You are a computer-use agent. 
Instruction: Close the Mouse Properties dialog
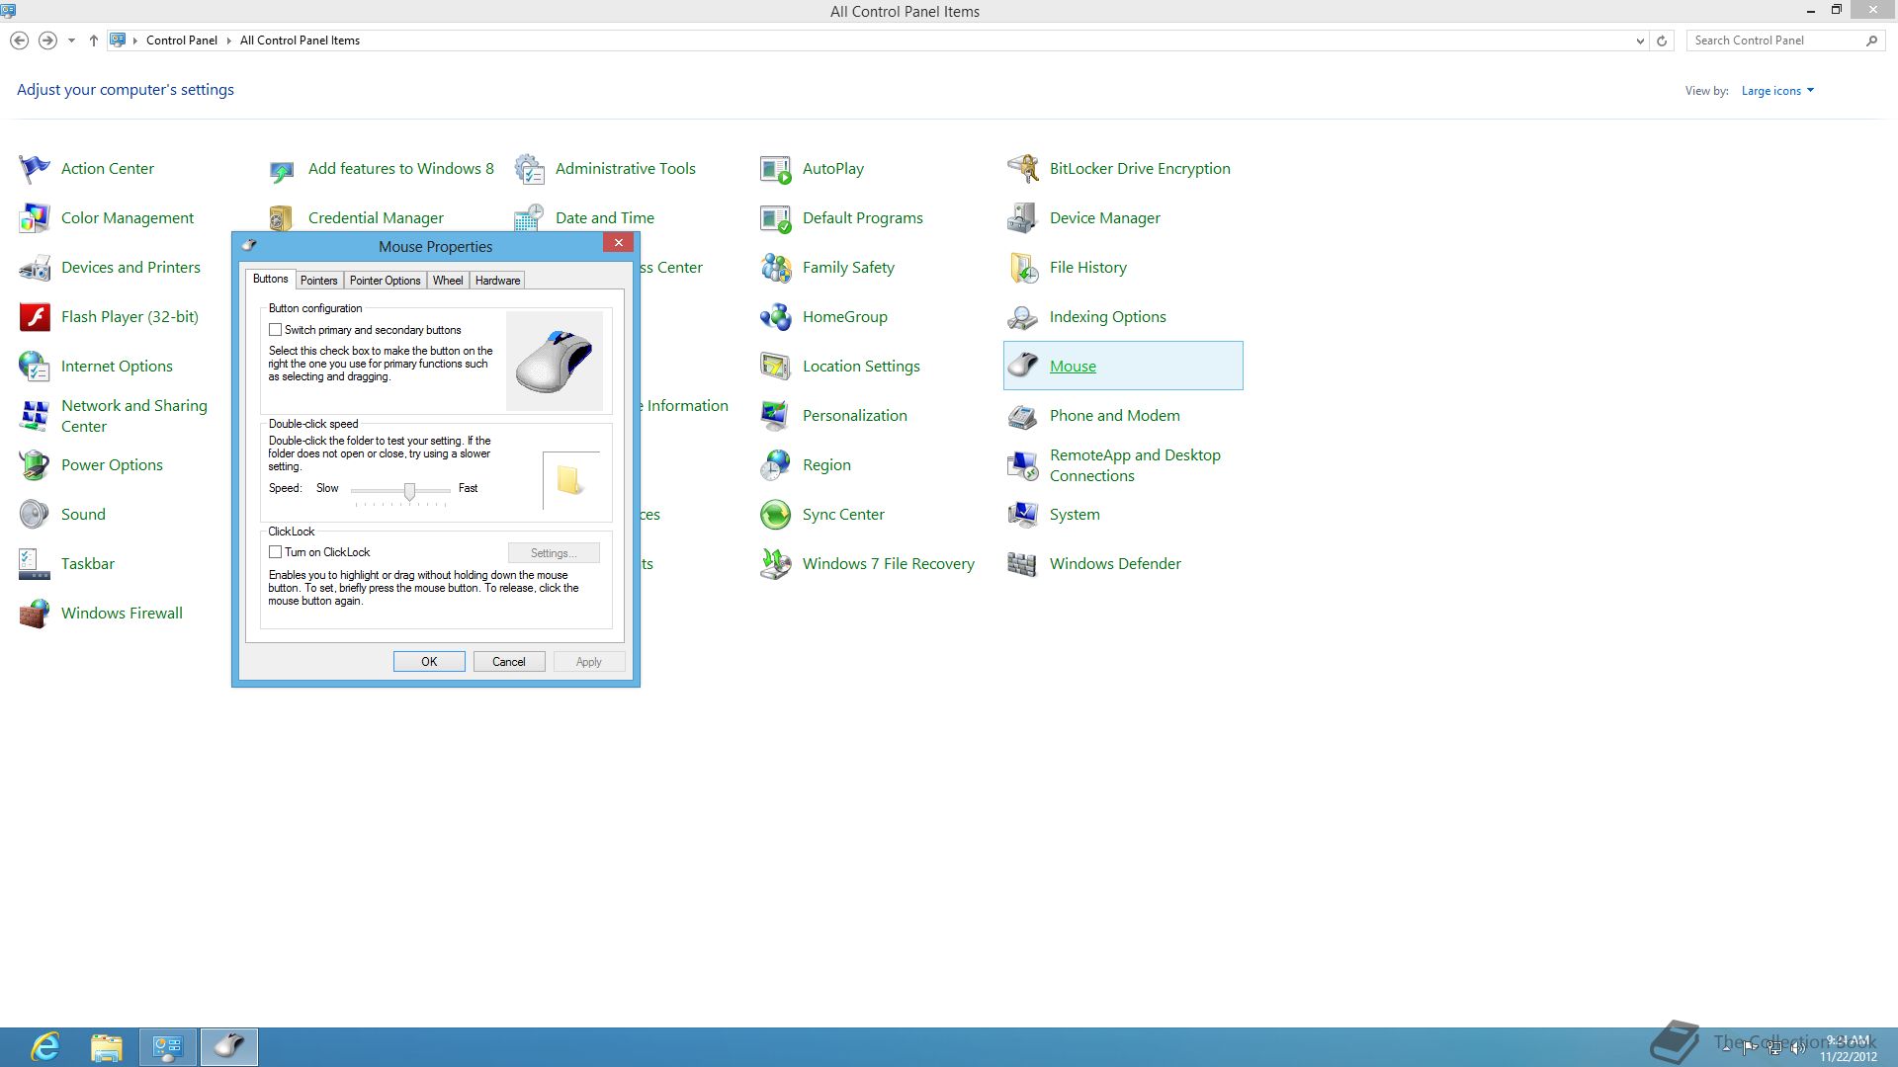point(619,243)
